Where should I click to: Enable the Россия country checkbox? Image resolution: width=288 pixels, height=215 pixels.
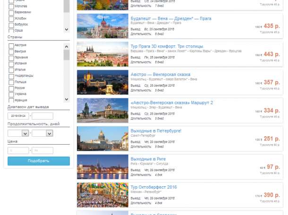11,89
